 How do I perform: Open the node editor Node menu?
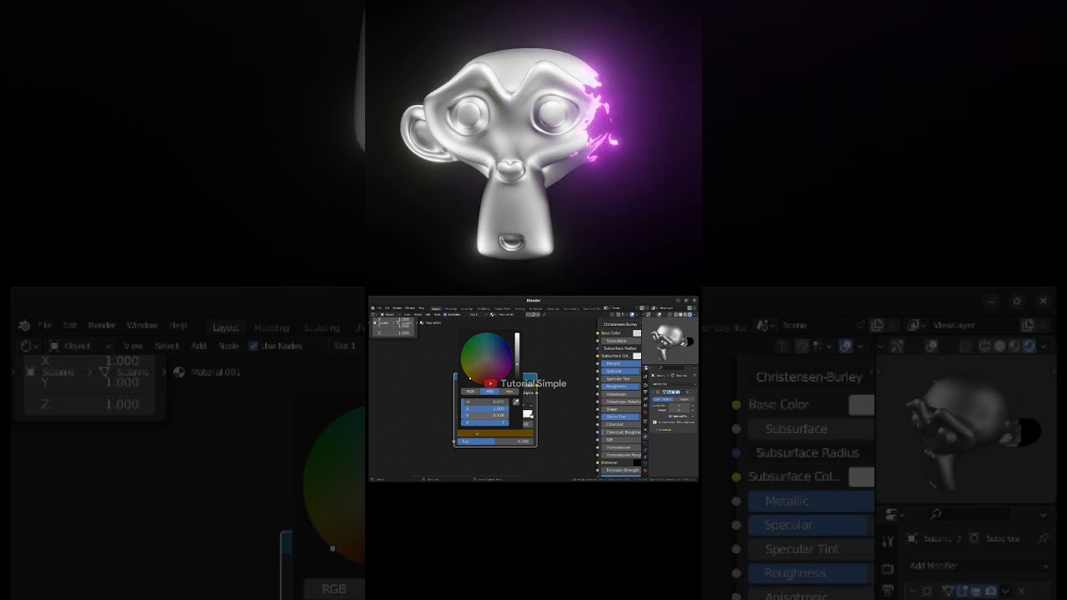pos(438,314)
